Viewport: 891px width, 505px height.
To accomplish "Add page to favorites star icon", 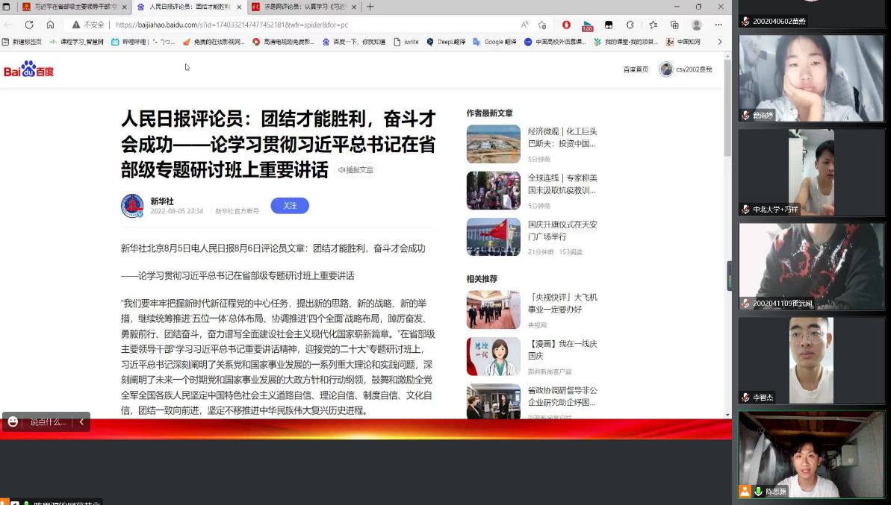I will coord(542,25).
